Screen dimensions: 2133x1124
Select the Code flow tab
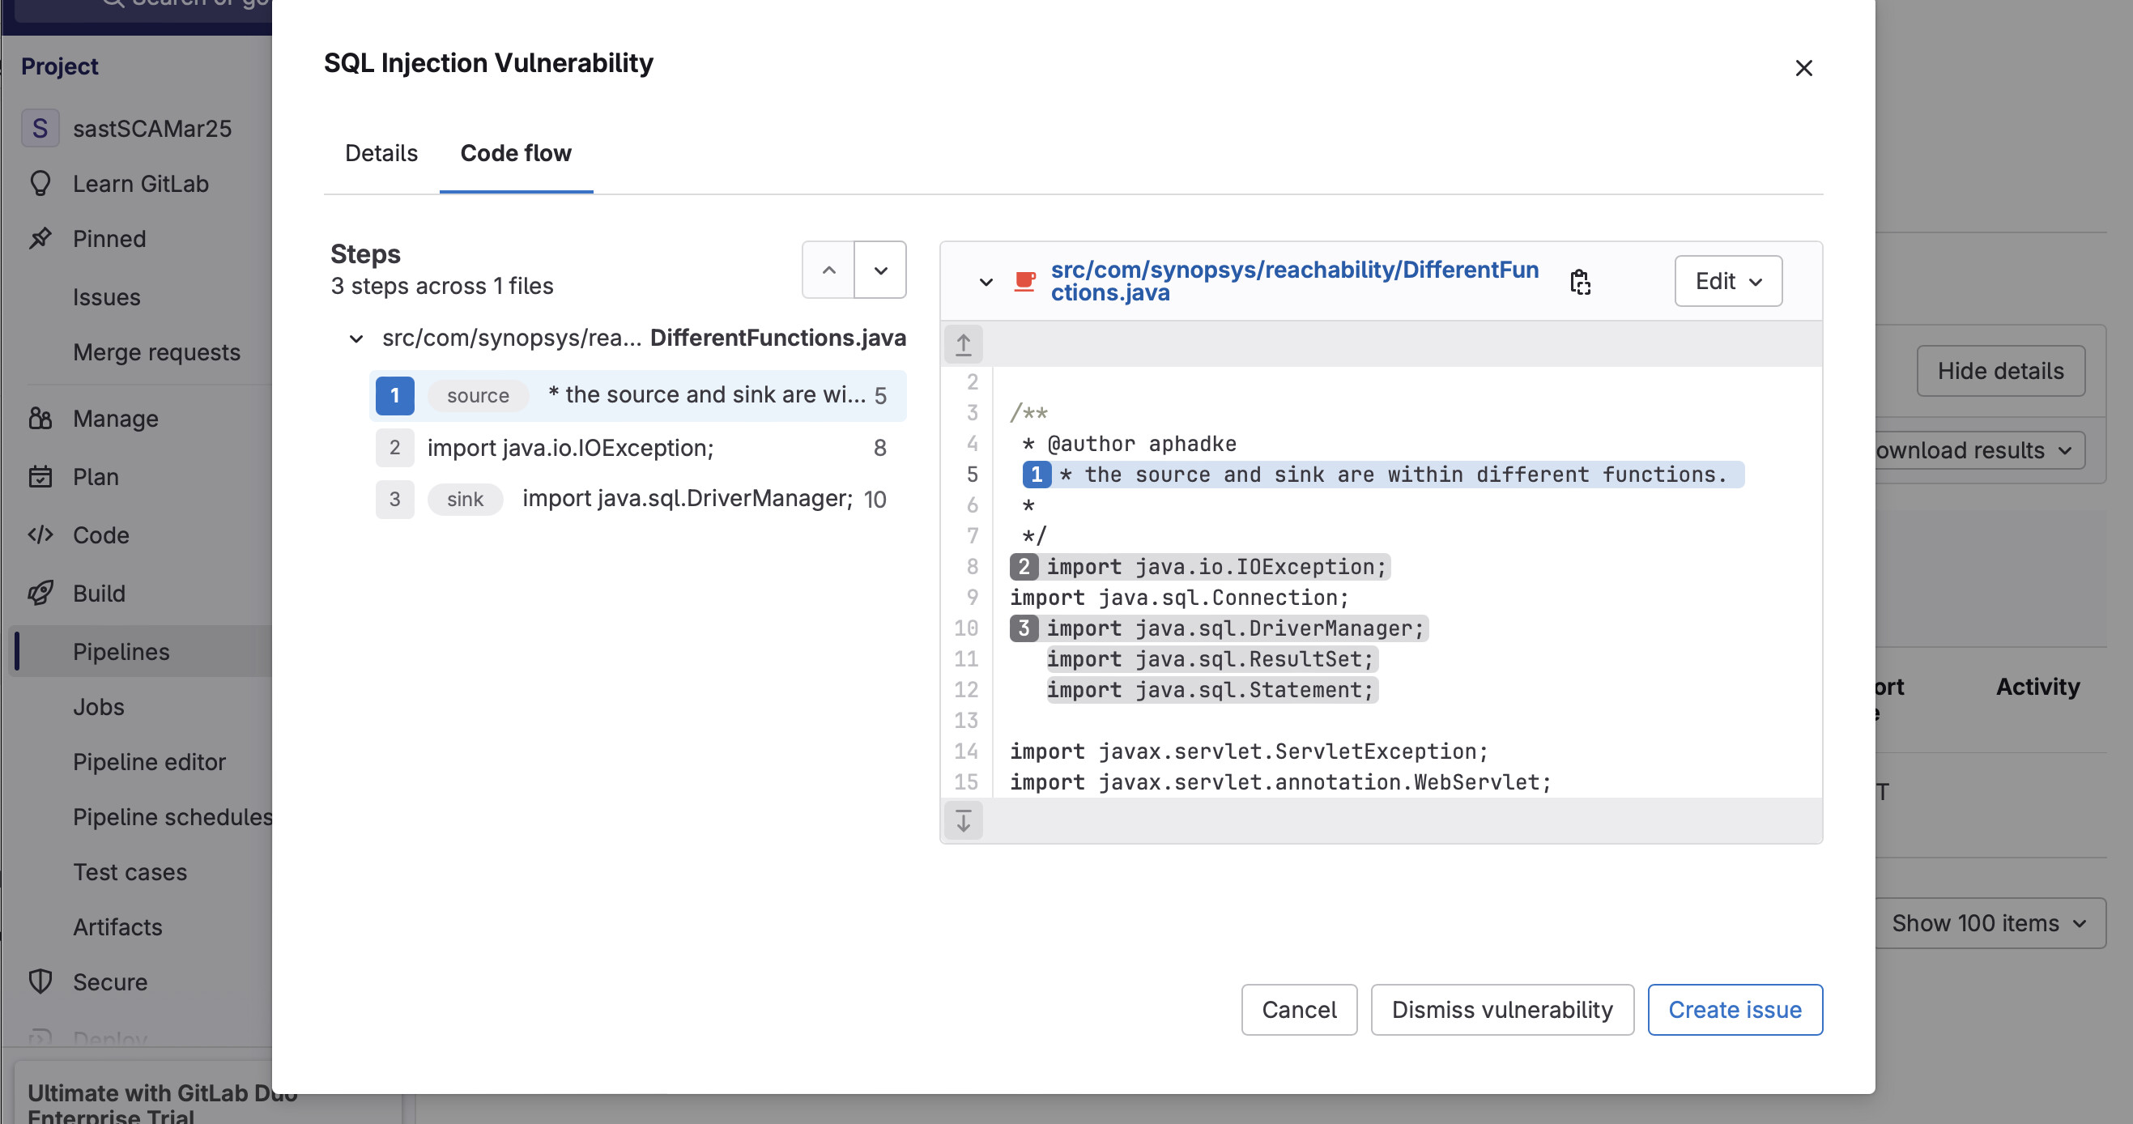tap(516, 153)
